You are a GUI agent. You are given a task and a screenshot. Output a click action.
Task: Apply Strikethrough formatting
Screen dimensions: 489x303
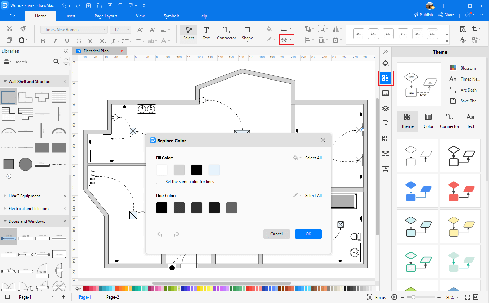coord(79,41)
